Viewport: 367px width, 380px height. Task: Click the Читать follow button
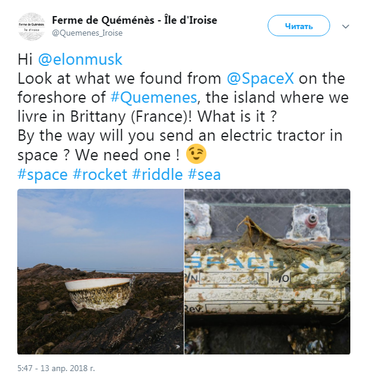pyautogui.click(x=299, y=26)
